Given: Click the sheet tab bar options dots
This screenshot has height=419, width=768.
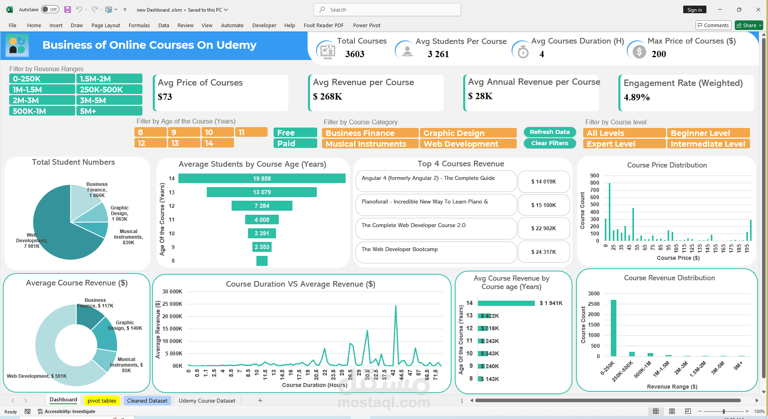Looking at the screenshot, I should [x=462, y=401].
